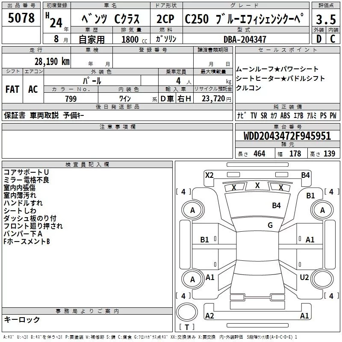Screen dimensions: 342x342
Task: Select steering position 右H
Action: tap(184, 99)
